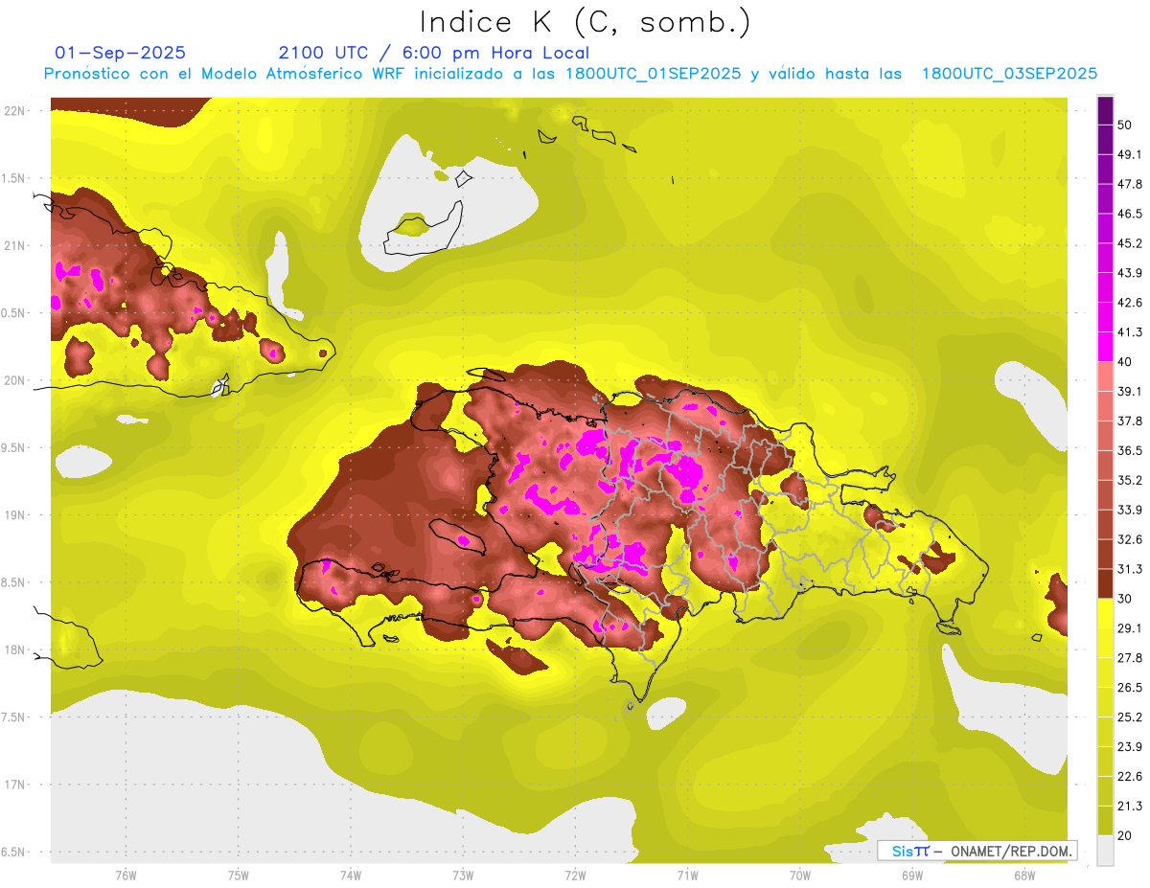Click the '22N' latitude label
1150x888 pixels.
[x=13, y=111]
